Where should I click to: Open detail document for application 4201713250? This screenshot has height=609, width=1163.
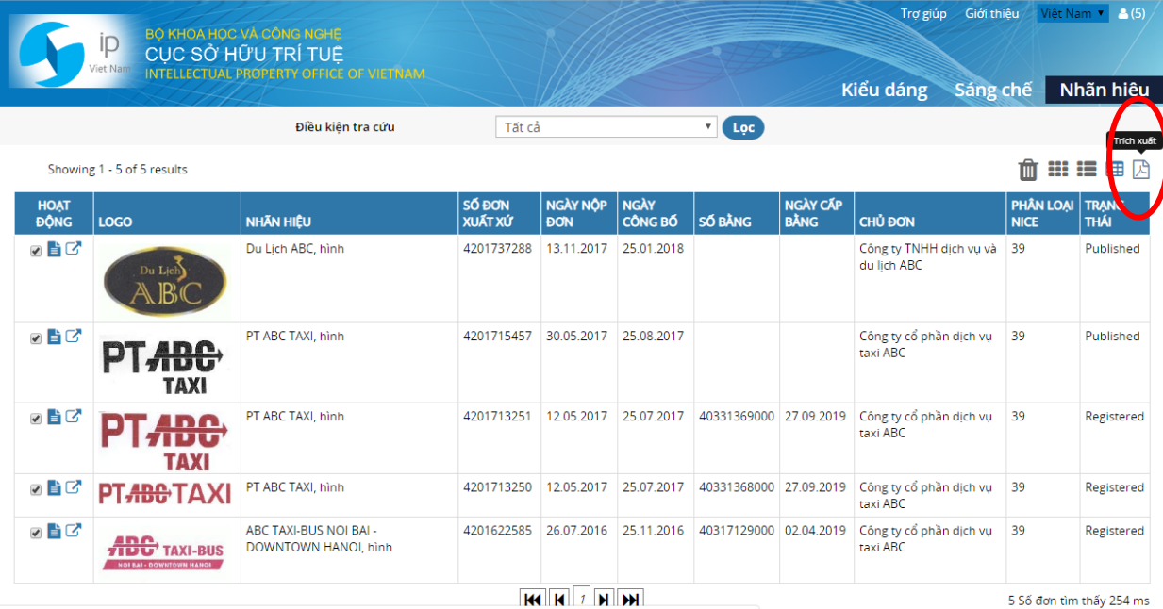click(55, 487)
